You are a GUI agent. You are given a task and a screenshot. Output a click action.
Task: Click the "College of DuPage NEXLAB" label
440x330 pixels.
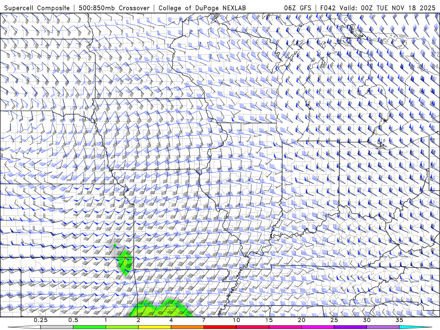click(x=202, y=8)
